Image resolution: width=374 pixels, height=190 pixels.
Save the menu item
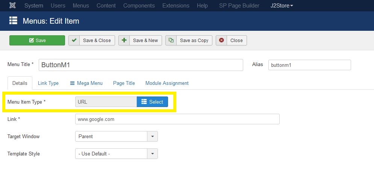point(37,40)
